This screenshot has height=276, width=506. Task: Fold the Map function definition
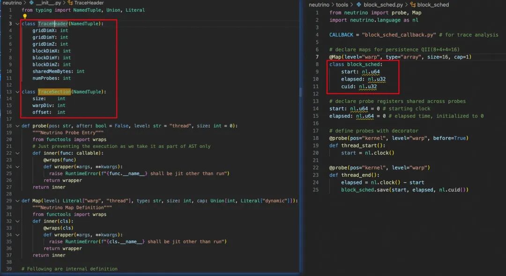tap(17, 201)
